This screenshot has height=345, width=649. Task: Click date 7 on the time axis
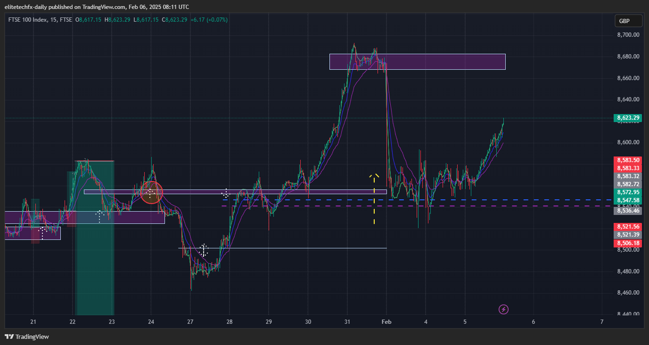point(602,322)
